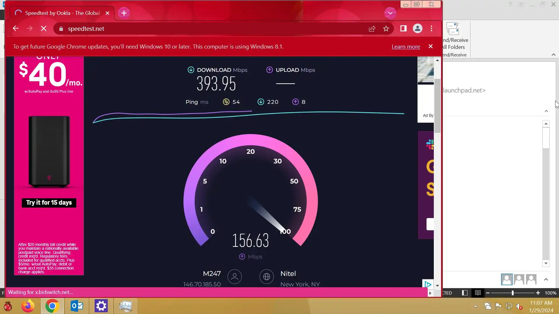Bookmark this page with the star icon

(386, 28)
